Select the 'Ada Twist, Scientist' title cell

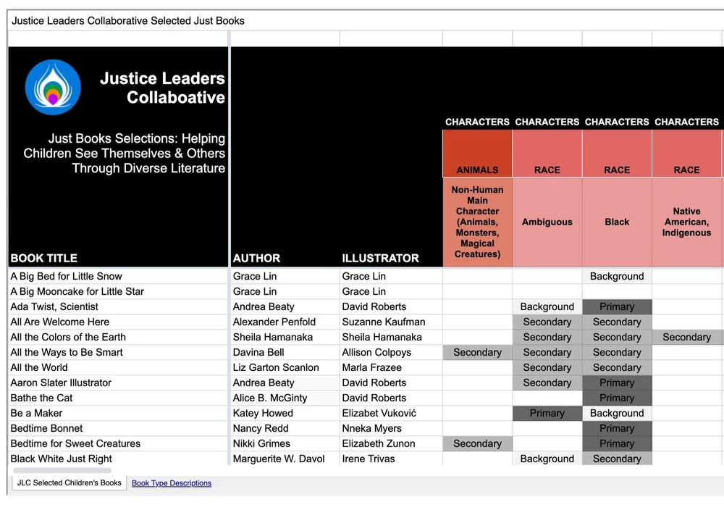pos(118,306)
